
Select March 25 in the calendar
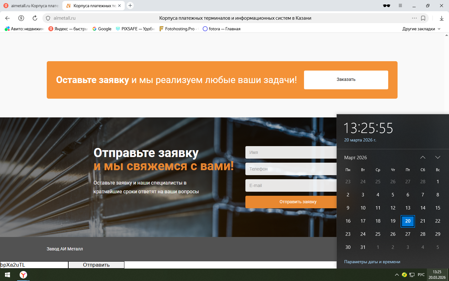378,234
